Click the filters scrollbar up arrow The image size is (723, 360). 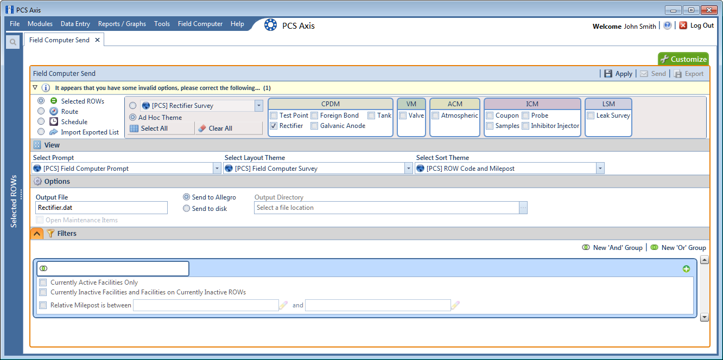pyautogui.click(x=705, y=260)
